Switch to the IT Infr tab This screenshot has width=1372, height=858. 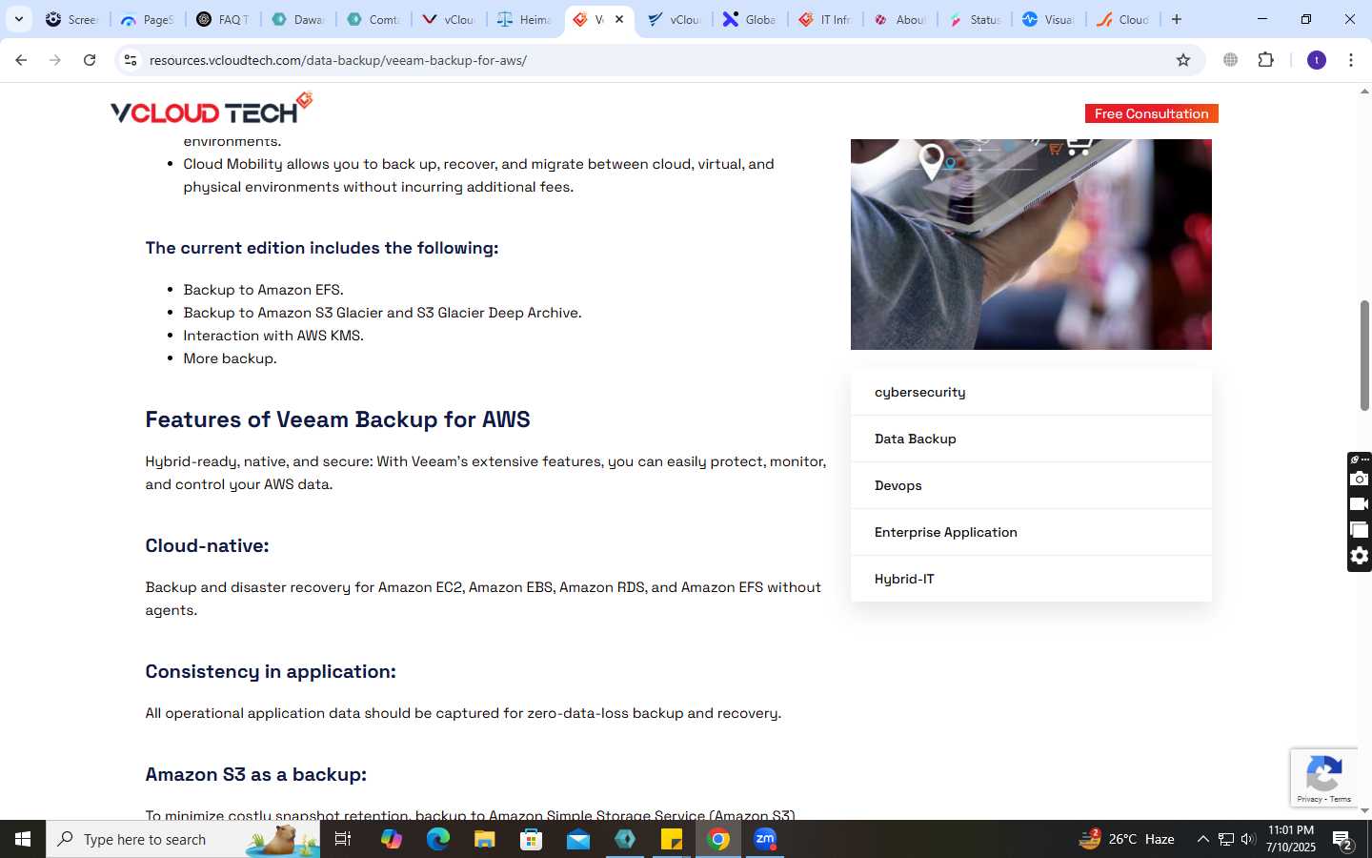coord(824,19)
